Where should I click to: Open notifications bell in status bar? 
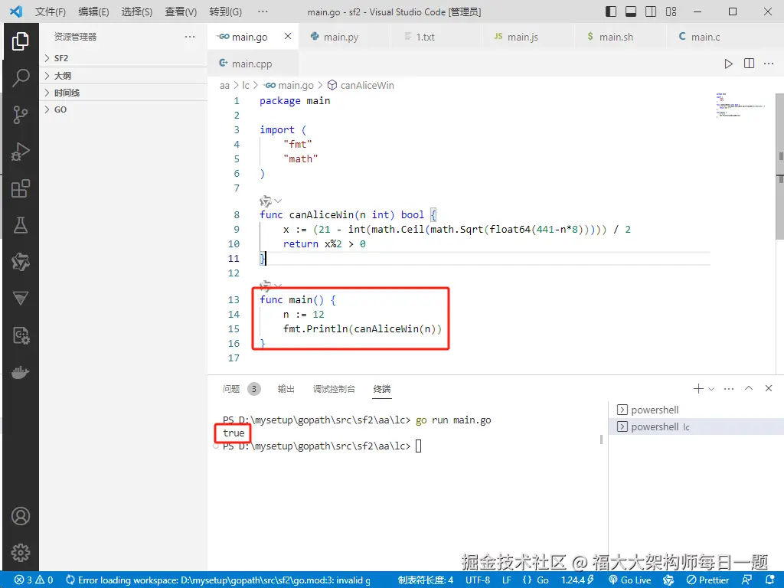click(770, 580)
